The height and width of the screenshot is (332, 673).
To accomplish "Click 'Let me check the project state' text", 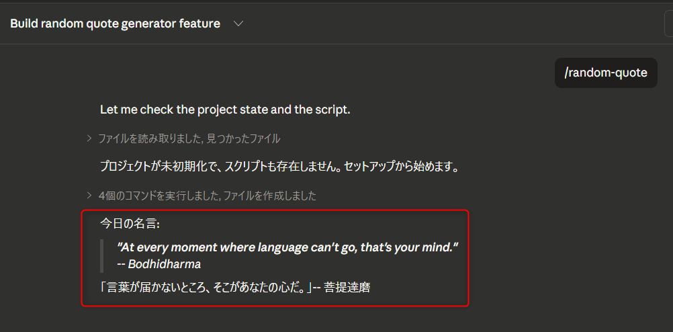I will 181,110.
